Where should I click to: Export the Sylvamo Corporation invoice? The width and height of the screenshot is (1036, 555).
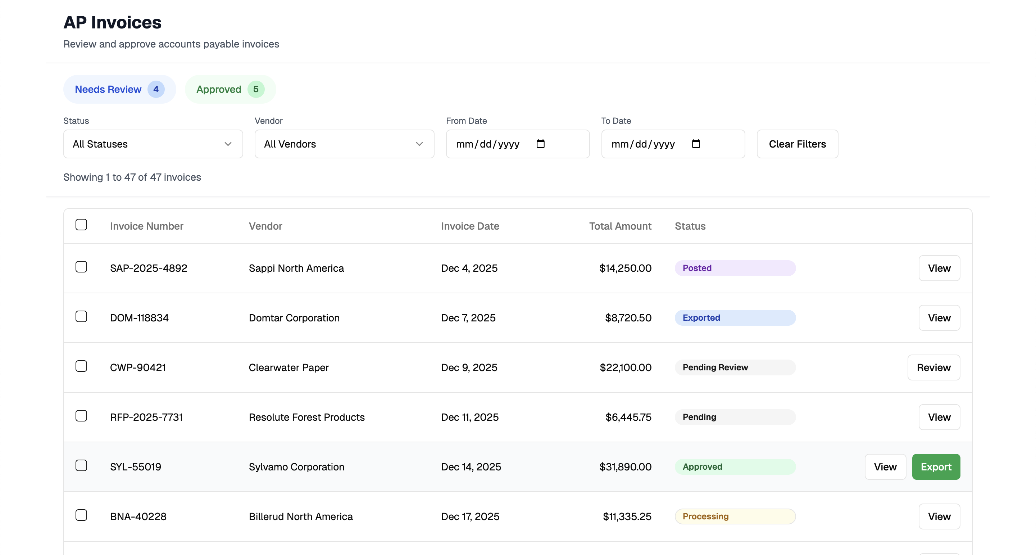click(x=936, y=466)
